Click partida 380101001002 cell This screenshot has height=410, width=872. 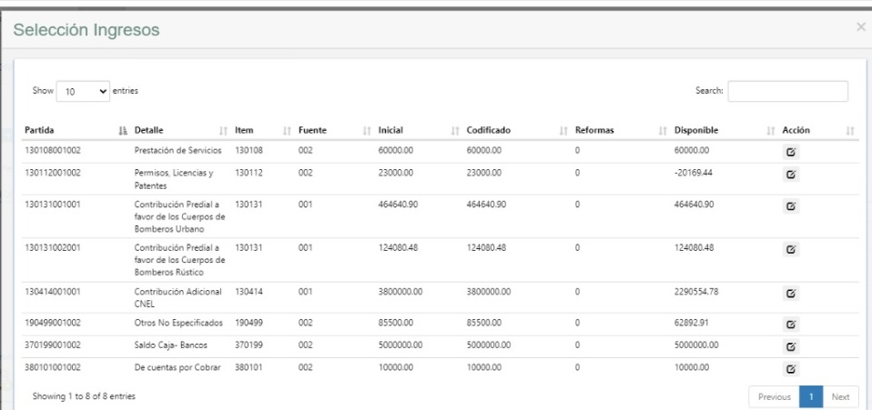click(x=53, y=367)
